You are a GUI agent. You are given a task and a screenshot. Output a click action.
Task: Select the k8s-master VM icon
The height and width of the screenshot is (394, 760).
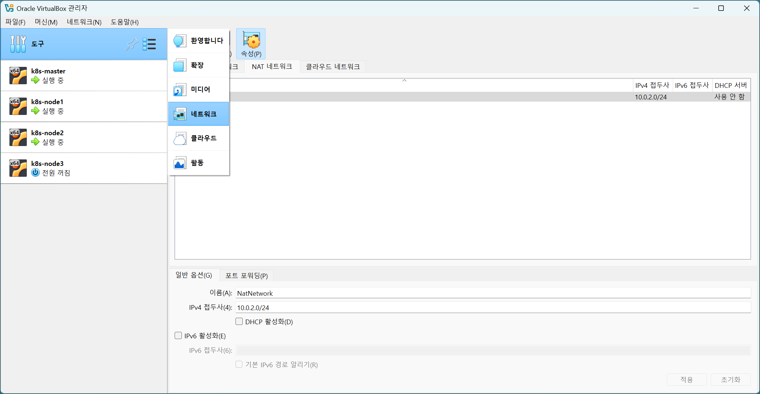18,75
